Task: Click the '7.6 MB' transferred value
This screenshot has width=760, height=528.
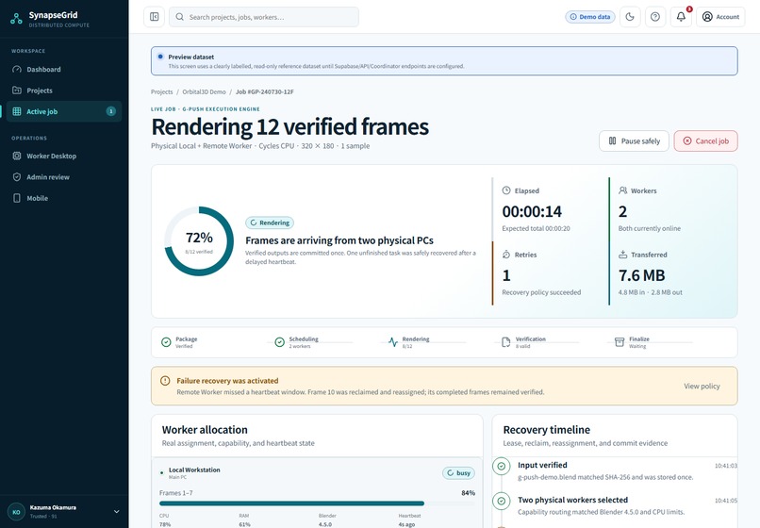Action: click(642, 275)
